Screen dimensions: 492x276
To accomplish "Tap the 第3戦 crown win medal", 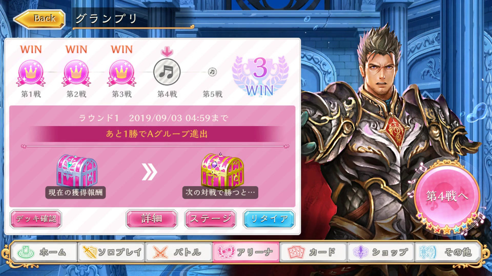I will [x=122, y=73].
